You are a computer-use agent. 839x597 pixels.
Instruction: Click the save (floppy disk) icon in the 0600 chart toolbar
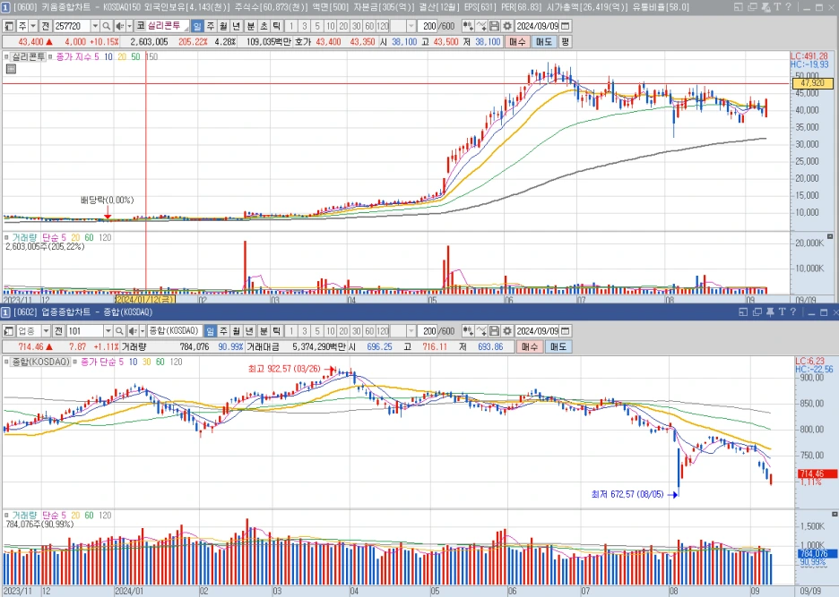(494, 26)
